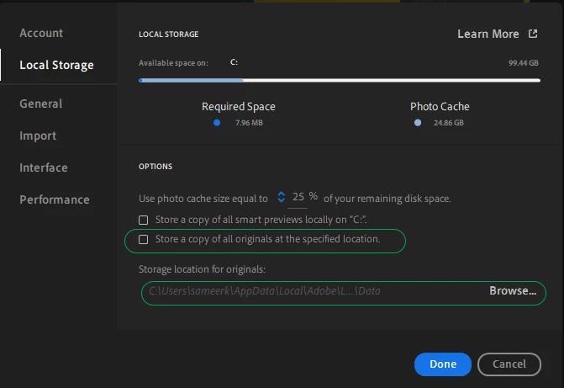Screen dimensions: 564x388
Task: Click 'Storage location for originals:' label
Action: coord(202,269)
